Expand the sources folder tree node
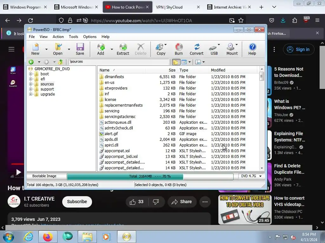This screenshot has height=243, width=325. coord(31,84)
